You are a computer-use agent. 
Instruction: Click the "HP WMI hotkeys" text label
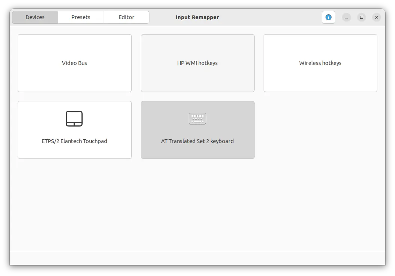[197, 63]
